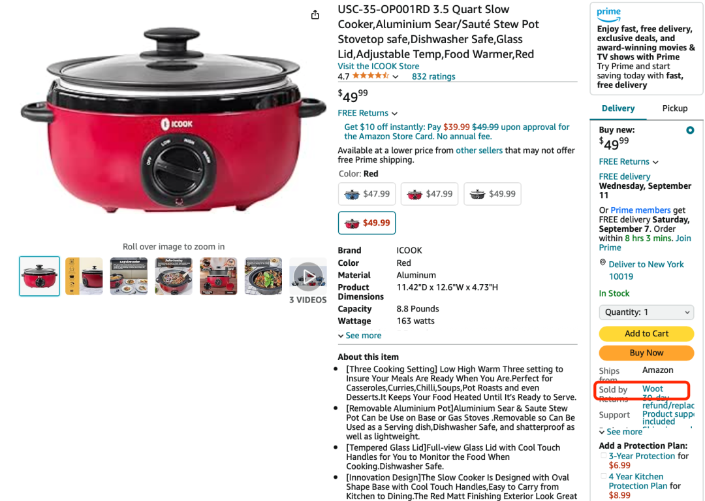Switch to the Pickup tab

tap(674, 108)
